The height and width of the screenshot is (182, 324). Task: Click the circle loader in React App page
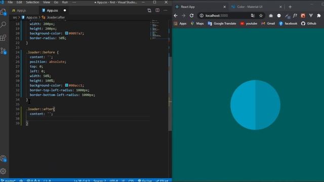click(x=255, y=105)
